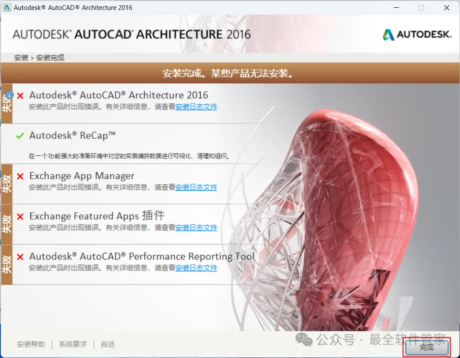Open 安装日志文件 link under Exchange Featured Apps
The image size is (460, 358).
(196, 228)
